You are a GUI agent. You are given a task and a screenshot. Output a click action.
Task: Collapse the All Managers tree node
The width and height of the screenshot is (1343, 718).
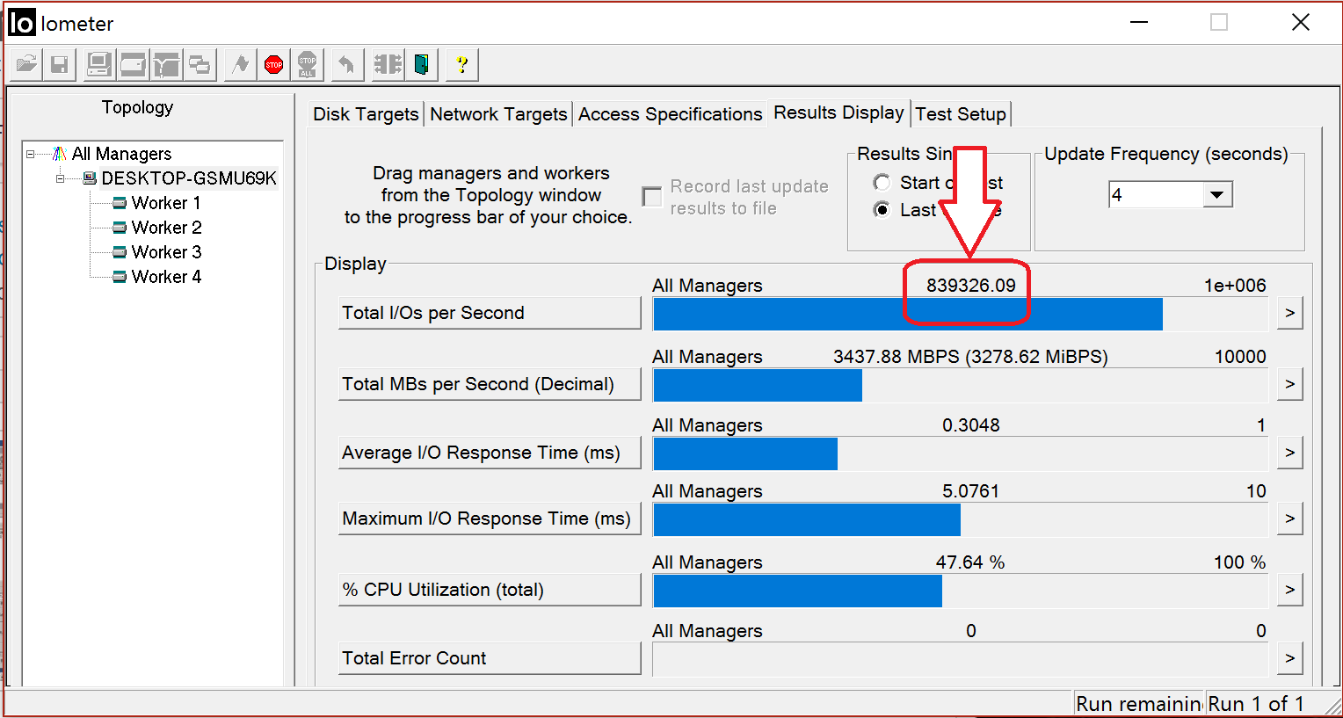pos(31,154)
